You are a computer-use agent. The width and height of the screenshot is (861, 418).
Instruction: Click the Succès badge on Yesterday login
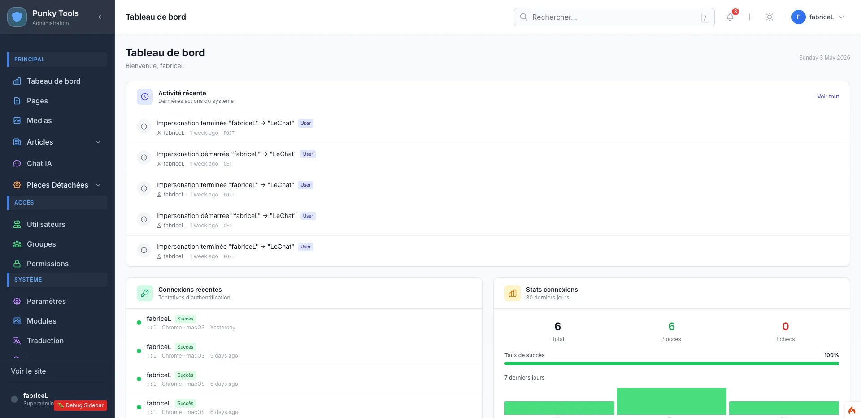pyautogui.click(x=185, y=319)
